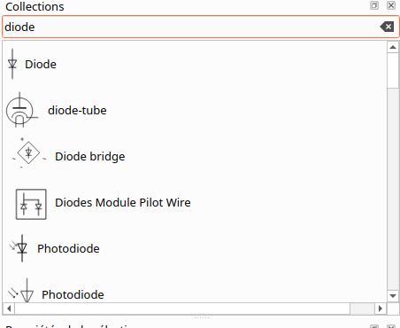Float the Collections panel
Image resolution: width=400 pixels, height=328 pixels.
[x=374, y=5]
